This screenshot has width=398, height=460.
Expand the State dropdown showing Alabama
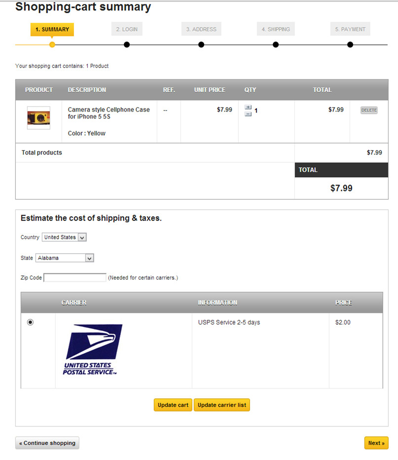65,258
